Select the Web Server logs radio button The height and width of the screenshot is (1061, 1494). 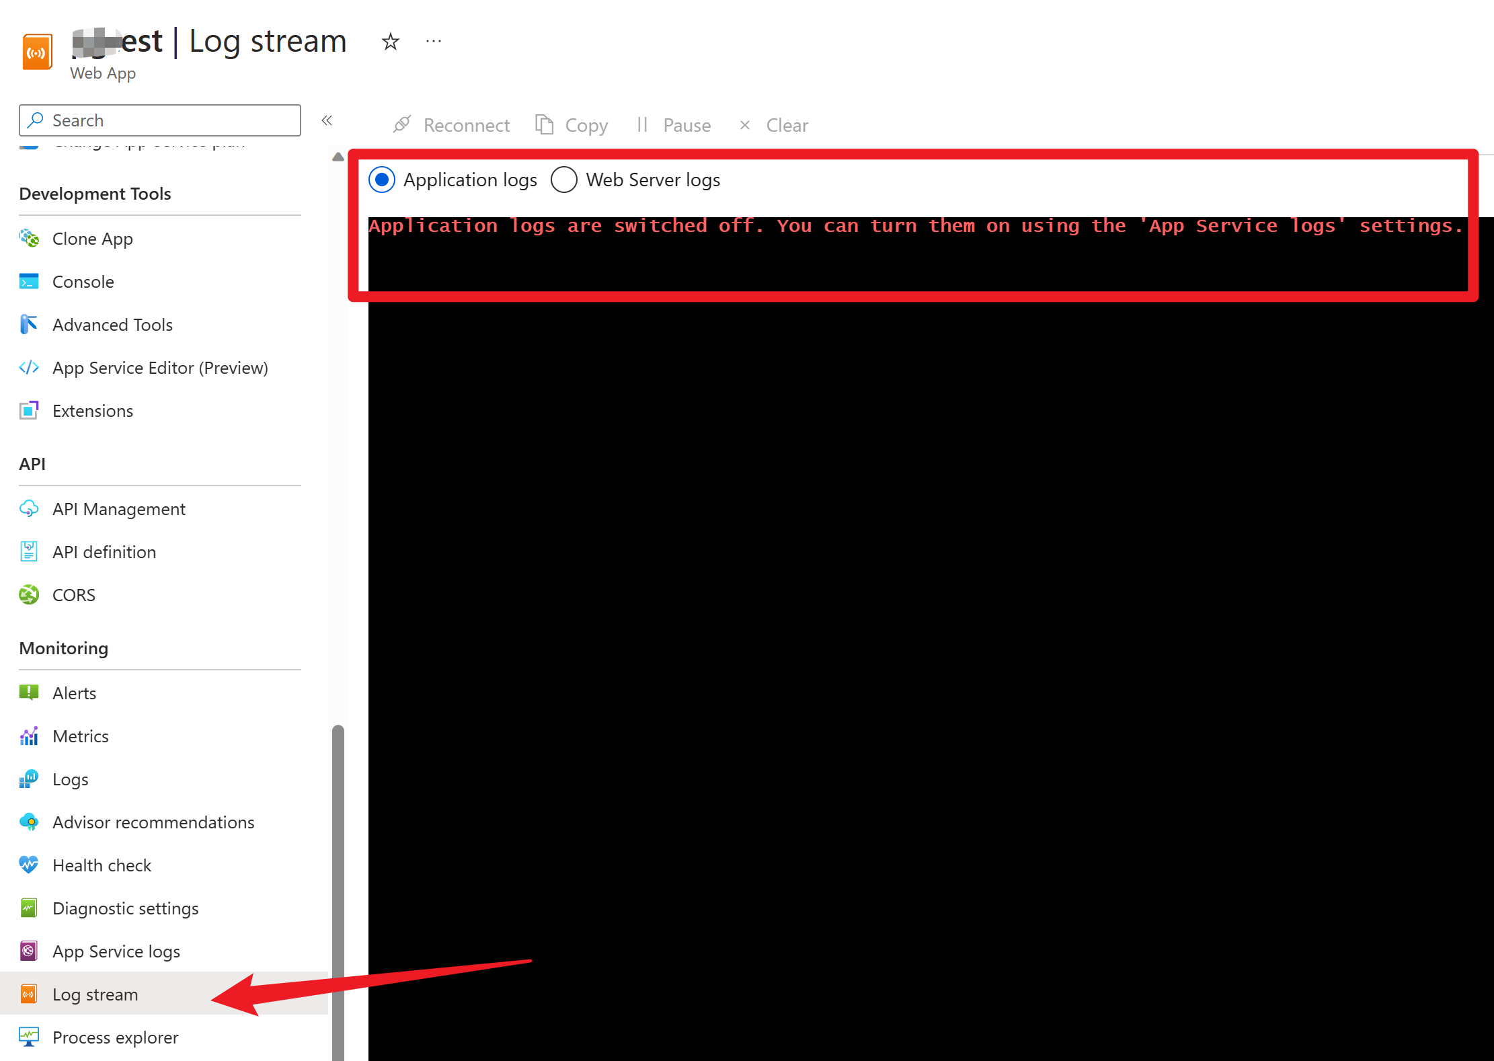point(564,180)
